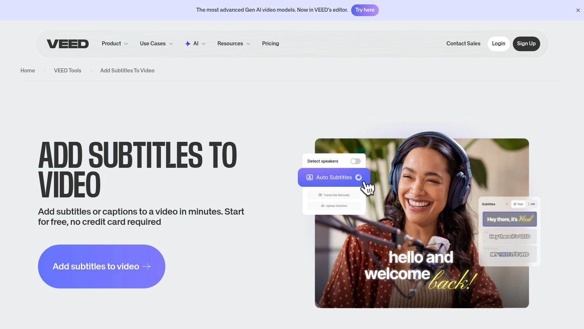Click the Style tab in Subtitles panel

(x=518, y=204)
